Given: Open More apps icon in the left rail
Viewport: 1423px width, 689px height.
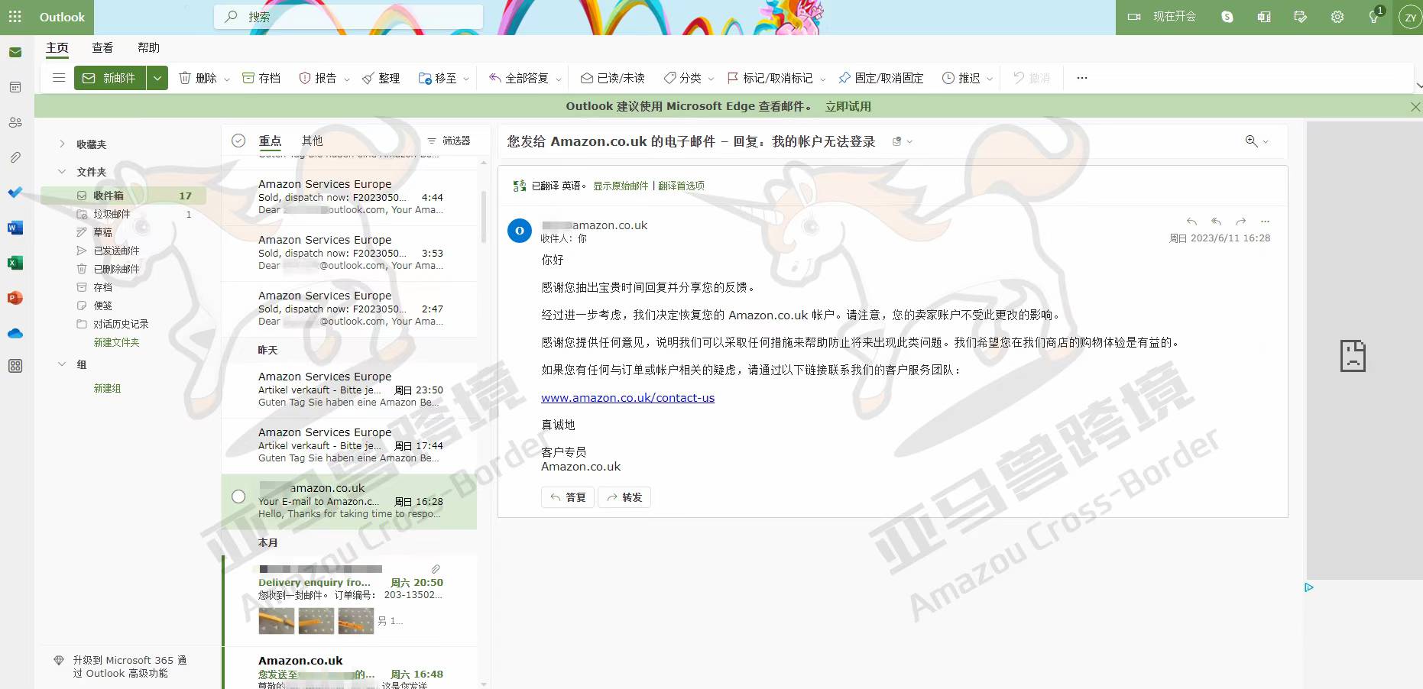Looking at the screenshot, I should pyautogui.click(x=15, y=366).
